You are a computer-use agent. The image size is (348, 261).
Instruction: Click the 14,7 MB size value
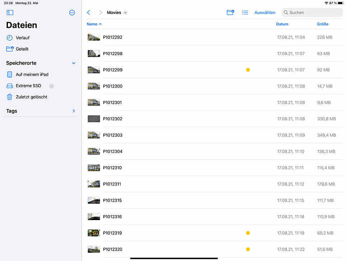(x=324, y=86)
